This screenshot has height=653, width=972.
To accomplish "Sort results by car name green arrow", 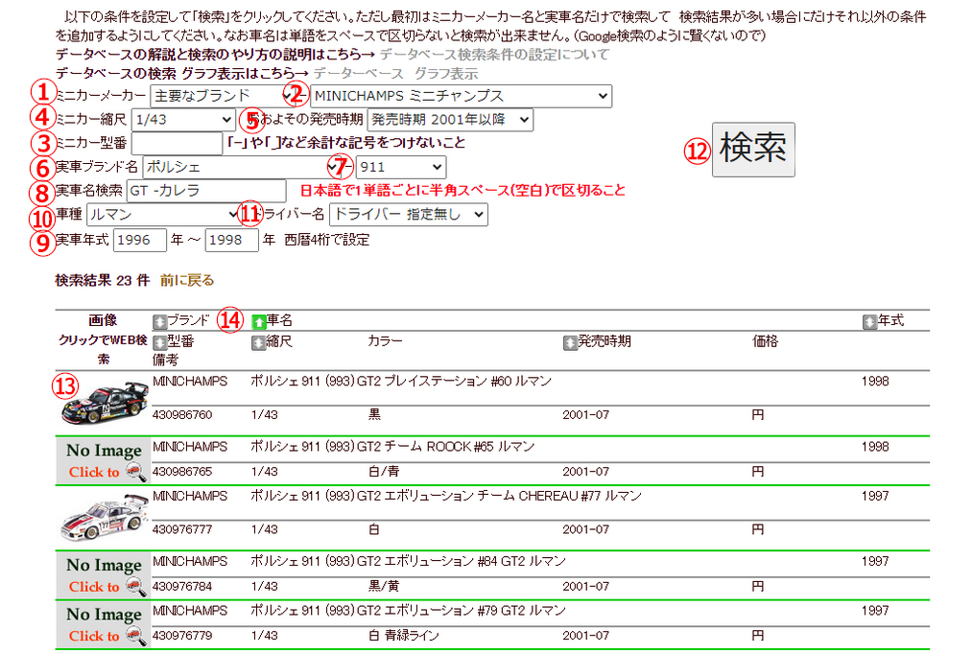I will pyautogui.click(x=259, y=321).
